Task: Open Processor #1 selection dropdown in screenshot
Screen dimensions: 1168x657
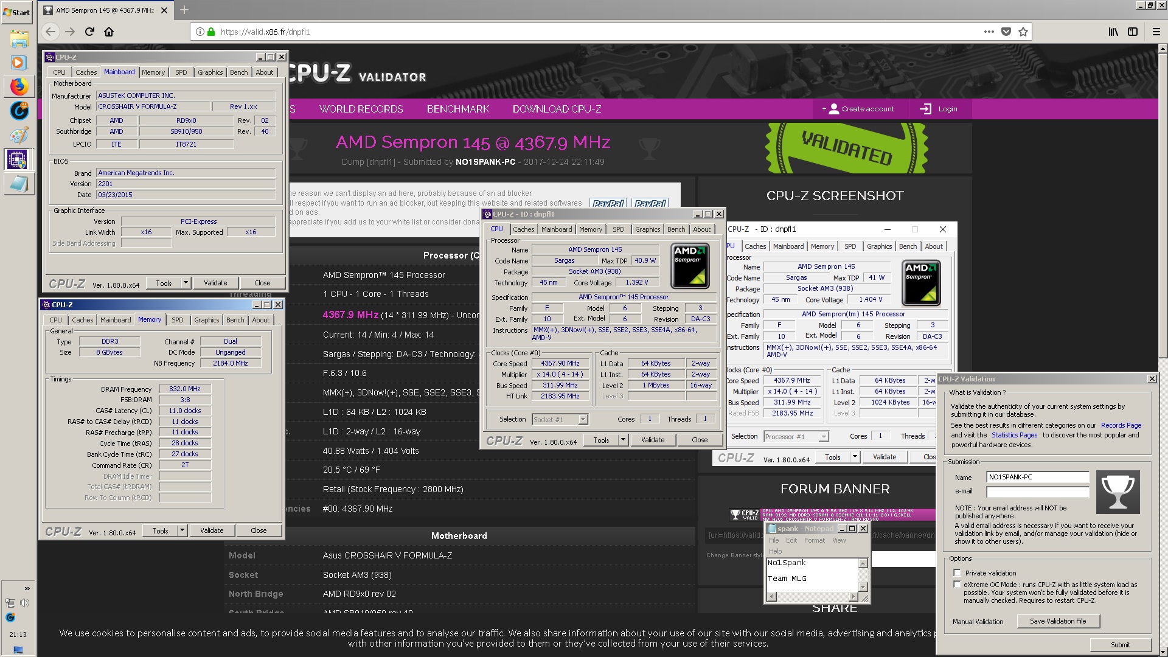Action: [x=824, y=436]
